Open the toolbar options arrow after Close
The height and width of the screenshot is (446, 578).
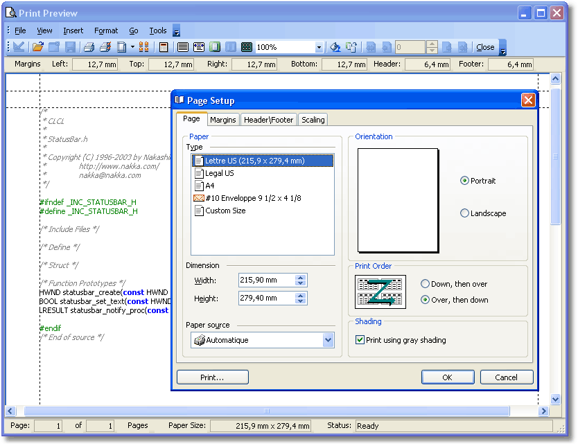point(502,48)
